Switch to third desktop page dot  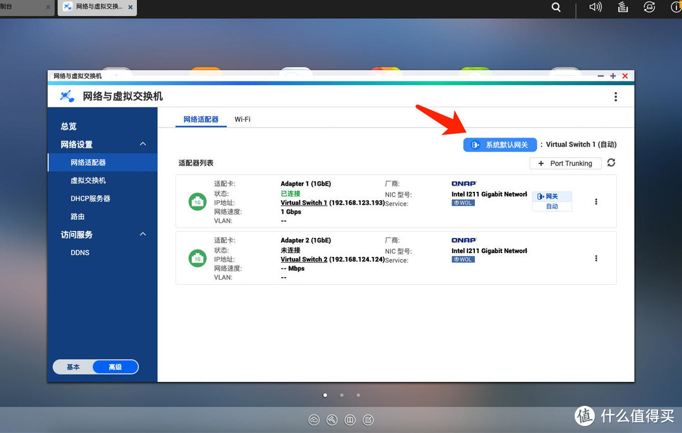pos(358,395)
